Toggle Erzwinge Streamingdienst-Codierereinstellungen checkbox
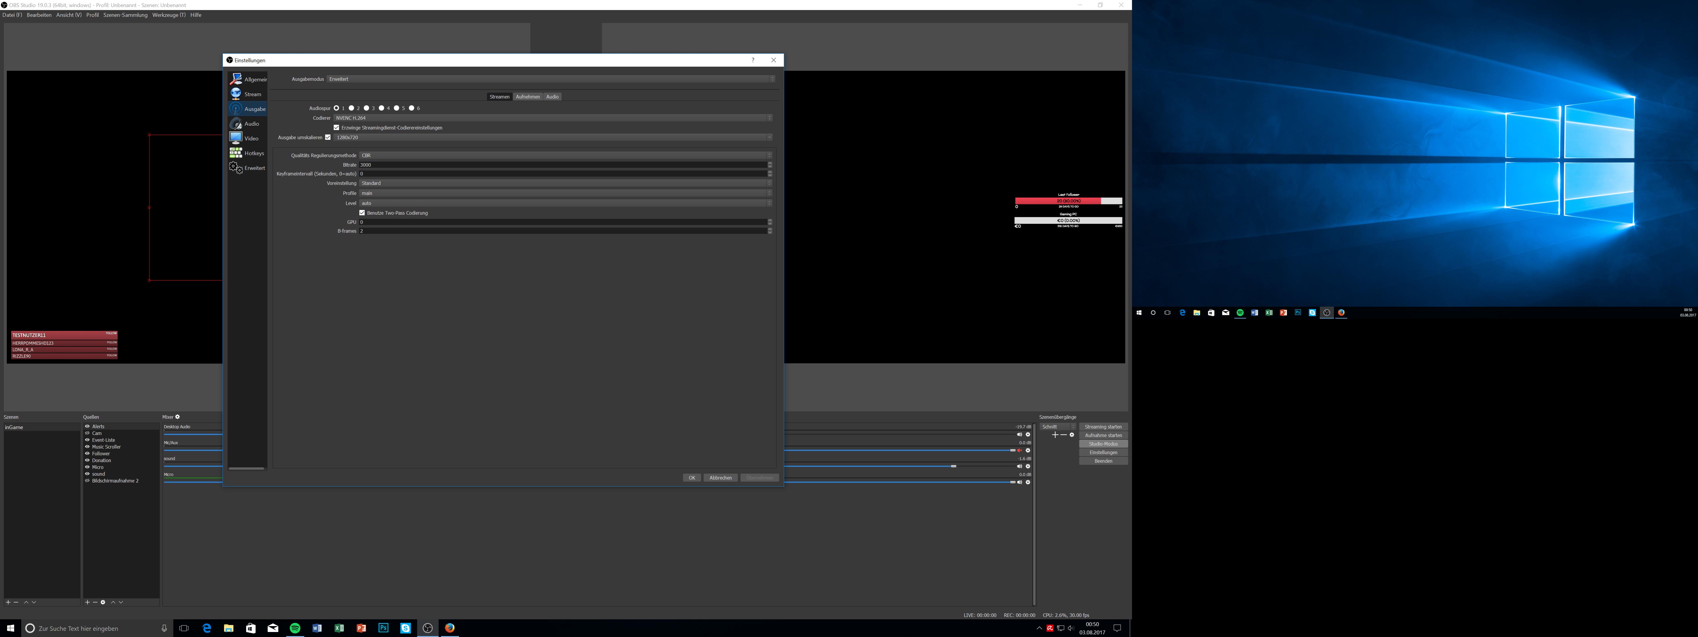Screen dimensions: 1698x637 [x=336, y=128]
